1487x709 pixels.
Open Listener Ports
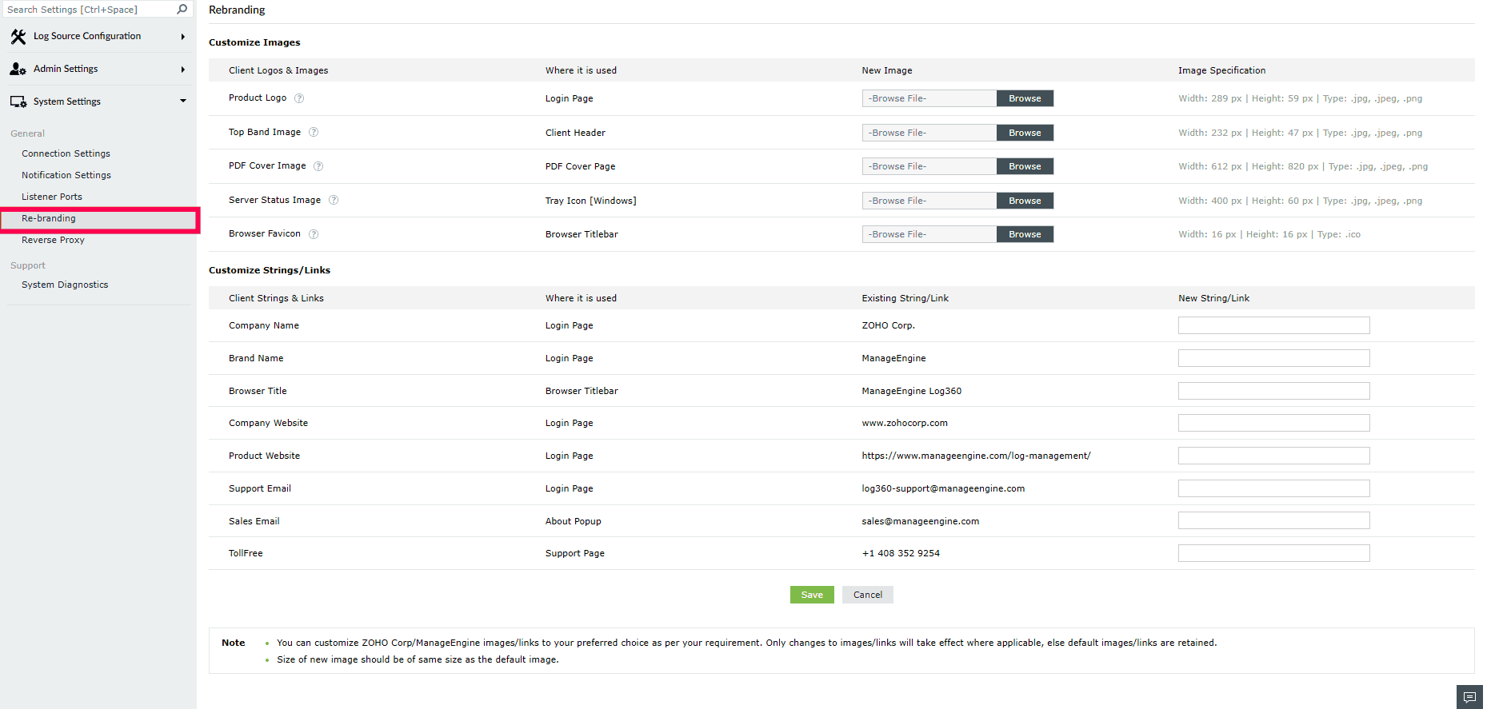point(52,197)
